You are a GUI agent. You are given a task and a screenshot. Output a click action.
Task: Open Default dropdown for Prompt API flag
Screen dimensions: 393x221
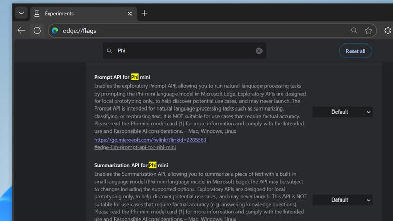tap(342, 112)
